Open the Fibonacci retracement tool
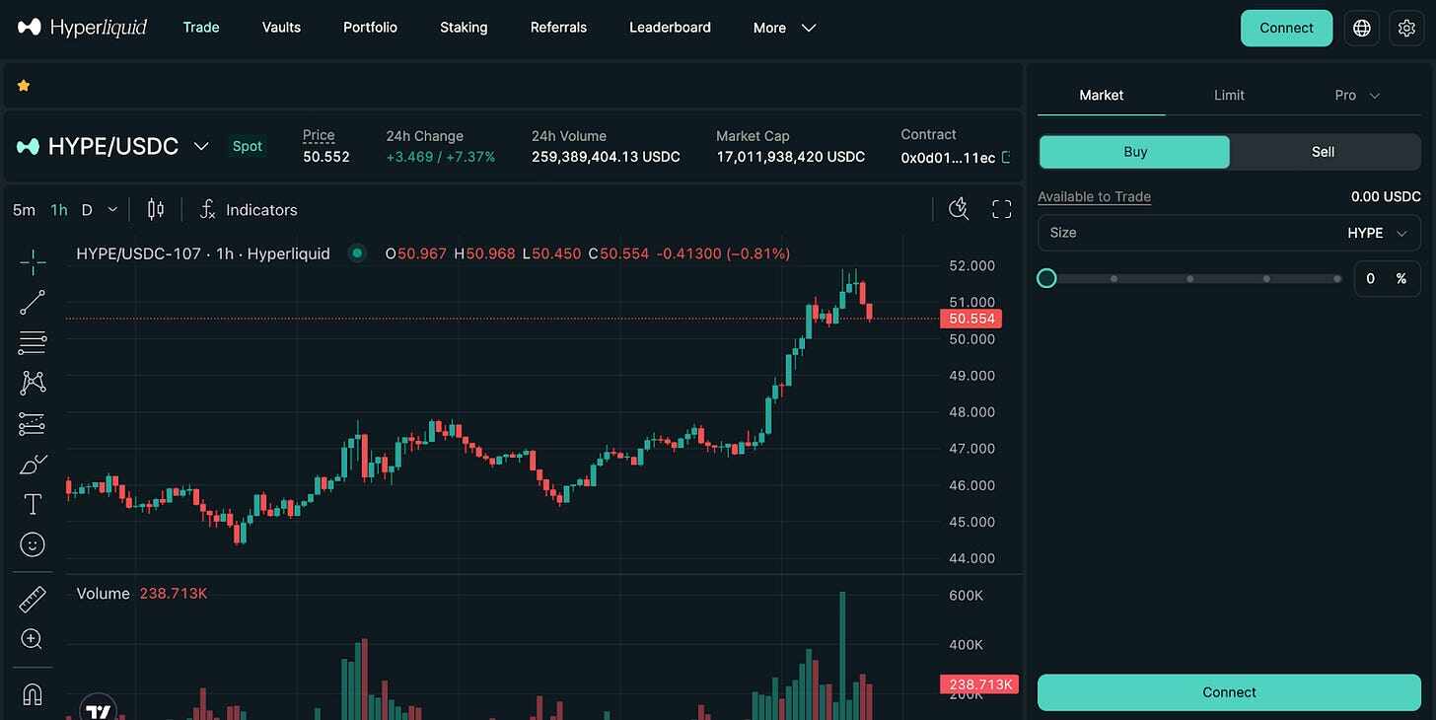Viewport: 1436px width, 720px height. coord(32,341)
